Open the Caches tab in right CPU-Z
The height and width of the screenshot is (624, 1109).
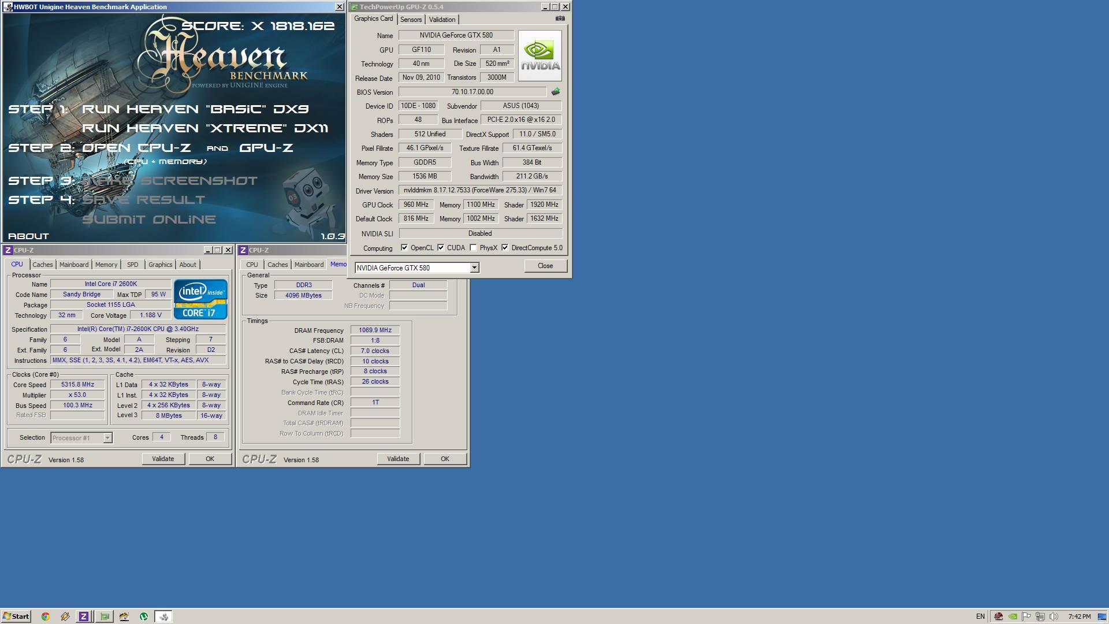[x=277, y=265]
